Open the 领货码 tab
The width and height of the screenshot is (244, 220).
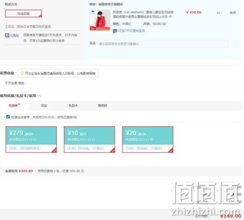point(102,106)
